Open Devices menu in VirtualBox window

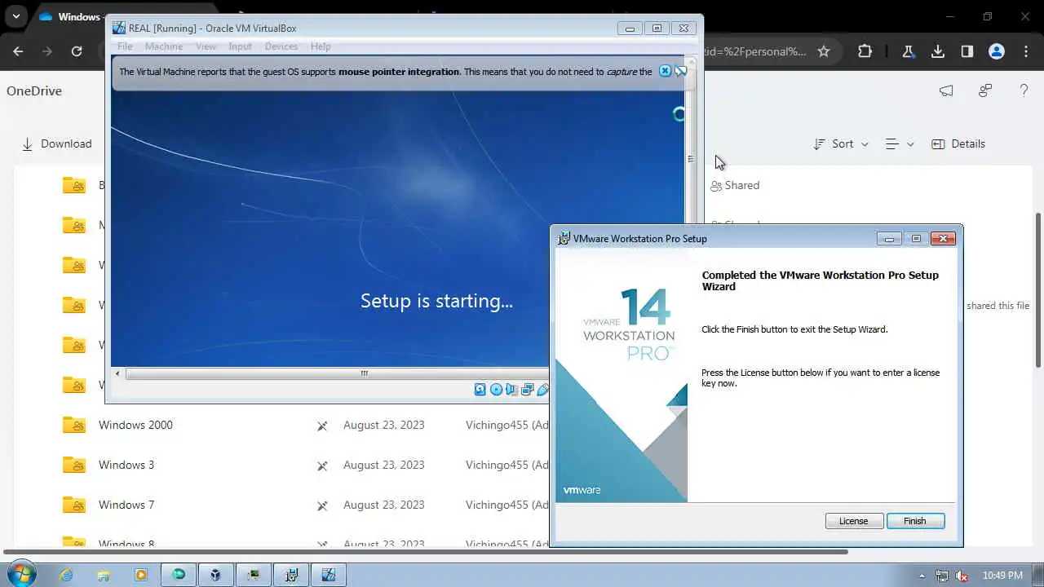tap(281, 46)
